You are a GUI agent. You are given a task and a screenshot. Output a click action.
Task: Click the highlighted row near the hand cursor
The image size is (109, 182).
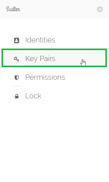54,58
